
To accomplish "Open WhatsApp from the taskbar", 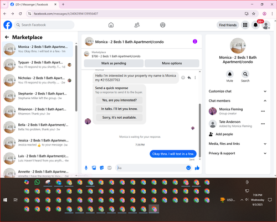I will tap(37, 182).
